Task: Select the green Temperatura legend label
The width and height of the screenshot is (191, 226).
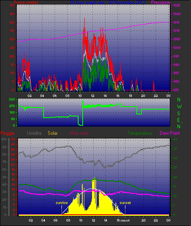Action: [x=139, y=133]
